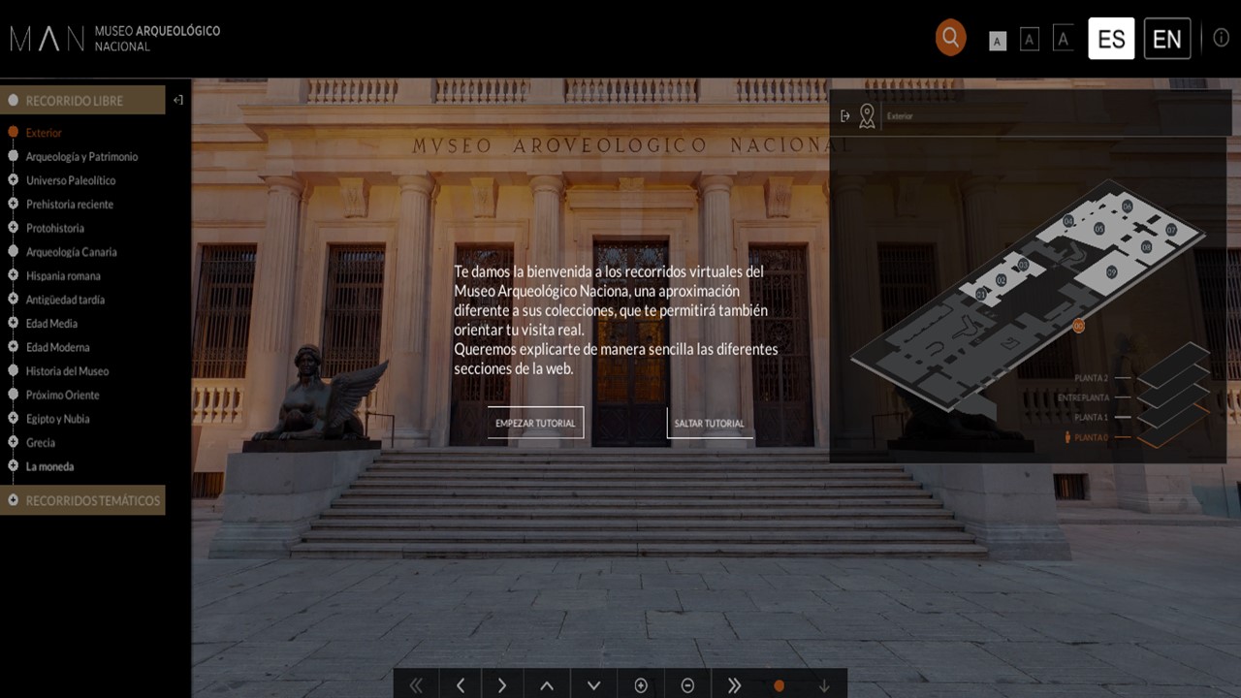
Task: Click room 09 marker on floor map
Action: [1112, 271]
